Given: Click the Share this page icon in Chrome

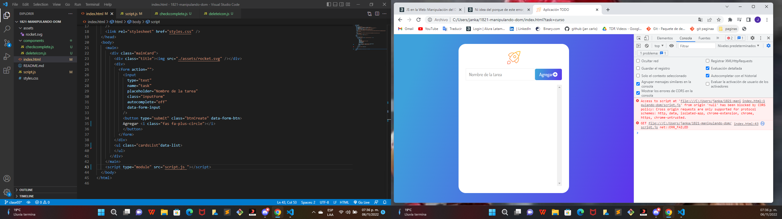Looking at the screenshot, I should [710, 20].
